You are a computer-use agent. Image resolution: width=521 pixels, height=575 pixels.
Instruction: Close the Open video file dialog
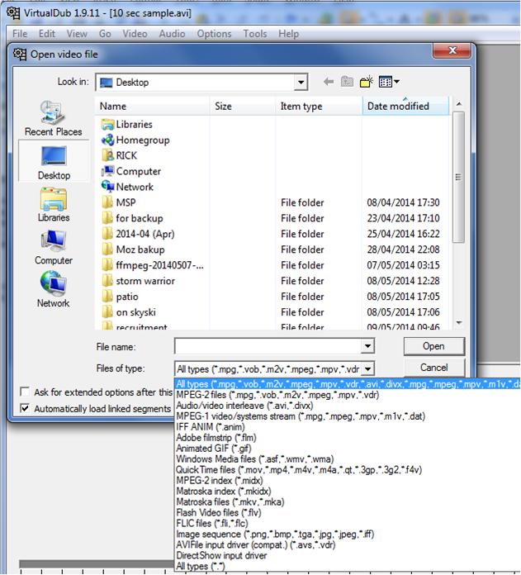click(452, 50)
